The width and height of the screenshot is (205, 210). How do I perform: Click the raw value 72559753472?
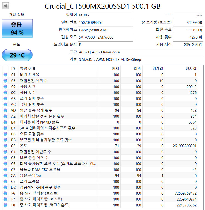pos(186,193)
